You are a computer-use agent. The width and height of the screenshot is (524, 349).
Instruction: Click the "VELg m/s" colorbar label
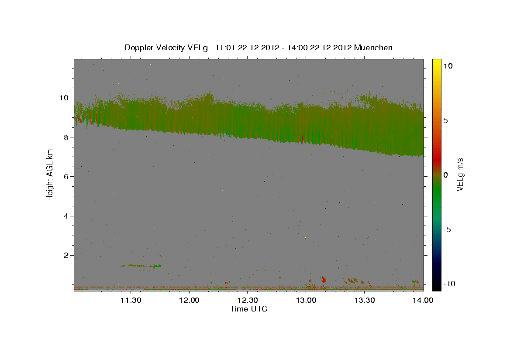tap(460, 174)
